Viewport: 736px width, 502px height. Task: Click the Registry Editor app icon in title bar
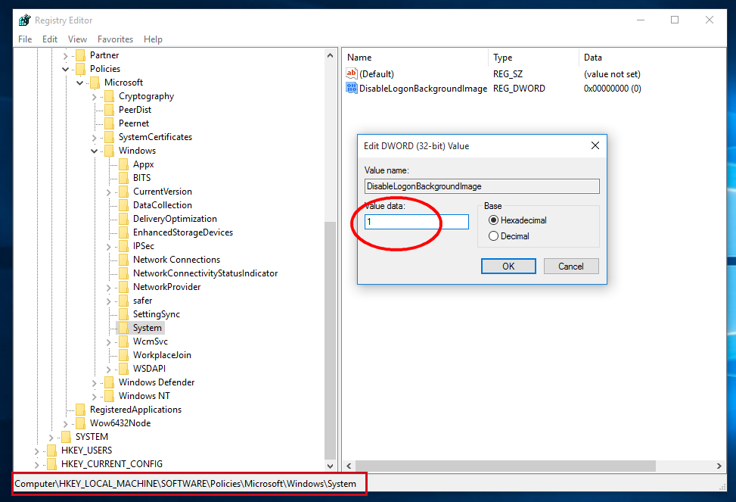24,20
